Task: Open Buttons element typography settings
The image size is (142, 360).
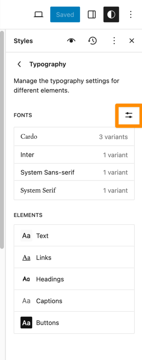Action: coord(74,323)
